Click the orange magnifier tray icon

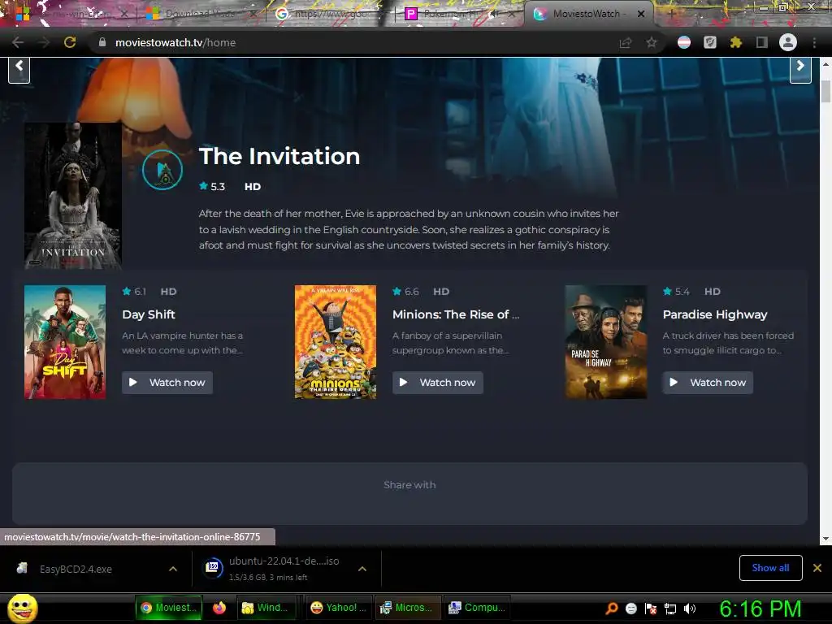(612, 609)
